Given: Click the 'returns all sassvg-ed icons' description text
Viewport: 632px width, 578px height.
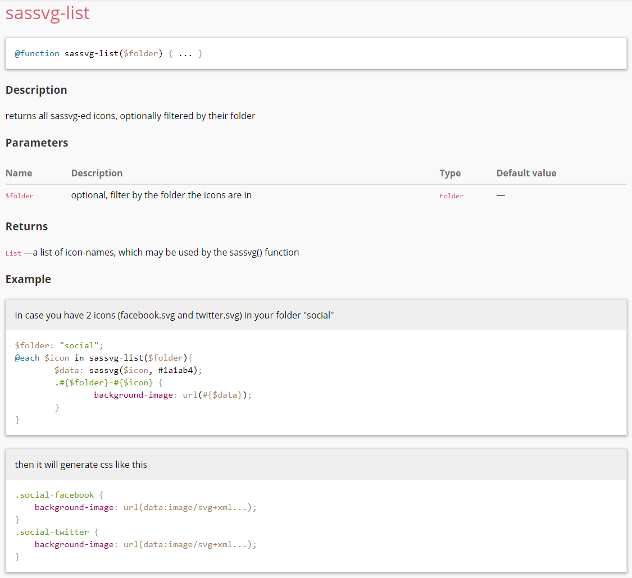Looking at the screenshot, I should 130,116.
